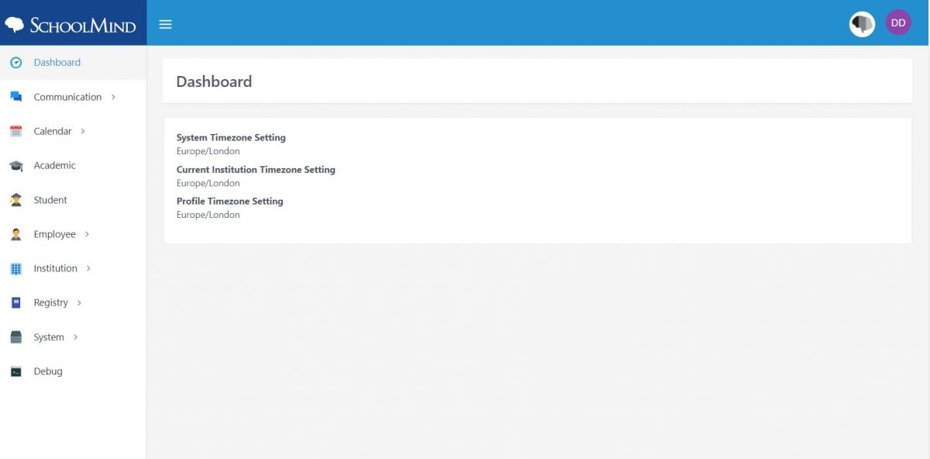The height and width of the screenshot is (459, 930).
Task: Expand the Employee submenu chevron
Action: coord(87,234)
